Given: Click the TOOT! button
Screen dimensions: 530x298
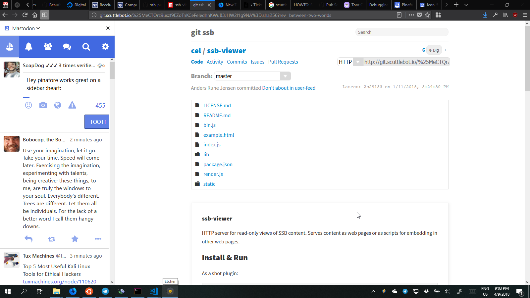Looking at the screenshot, I should point(97,122).
